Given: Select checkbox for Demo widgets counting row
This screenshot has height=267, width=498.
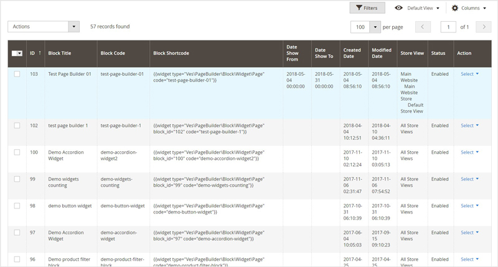Looking at the screenshot, I should tap(17, 179).
